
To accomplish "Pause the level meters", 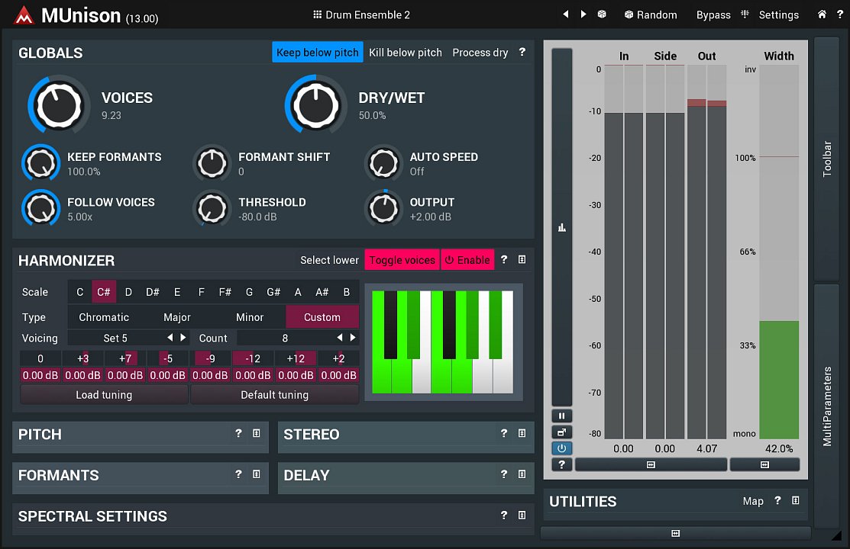I will pos(561,416).
